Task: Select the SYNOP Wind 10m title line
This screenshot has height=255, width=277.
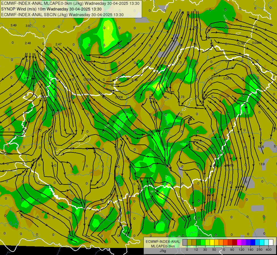Action: click(x=51, y=9)
